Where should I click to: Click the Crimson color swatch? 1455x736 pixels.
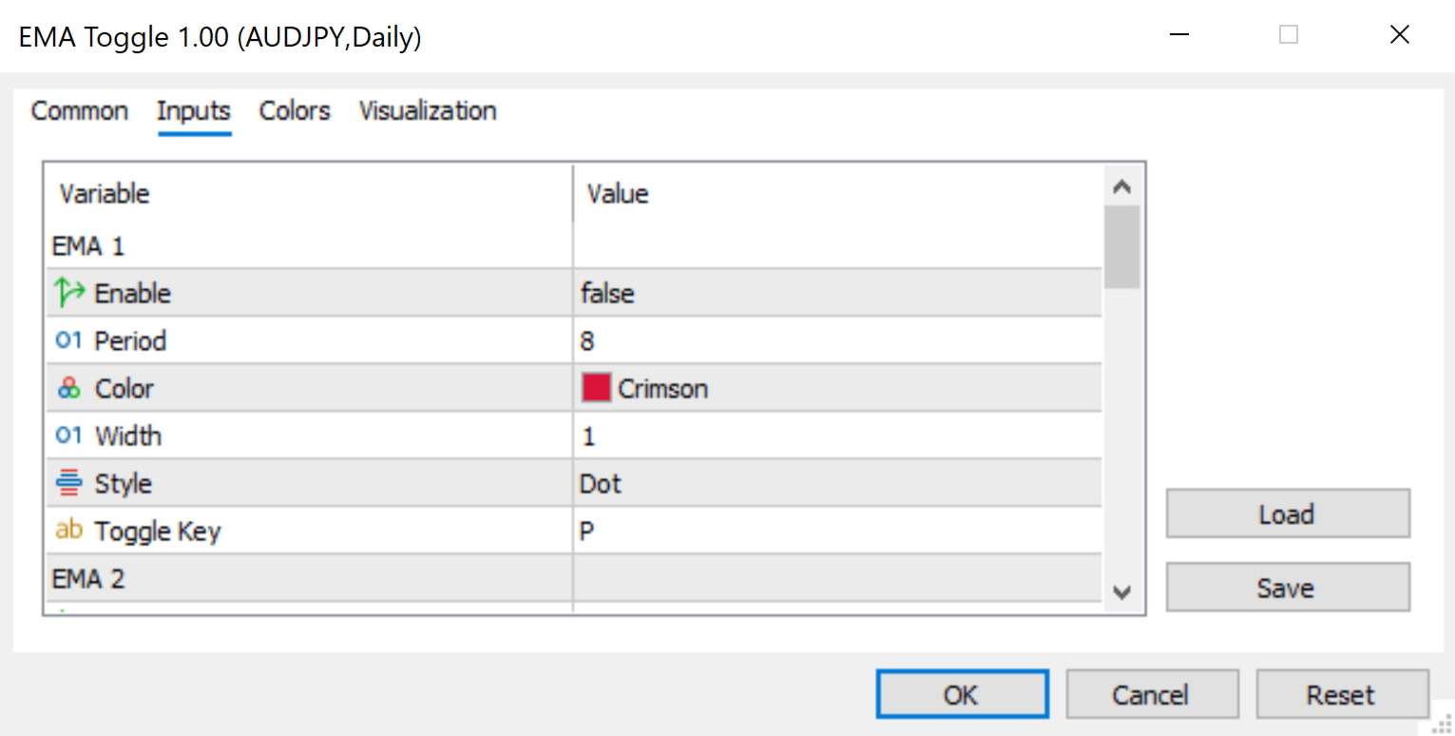(x=596, y=388)
